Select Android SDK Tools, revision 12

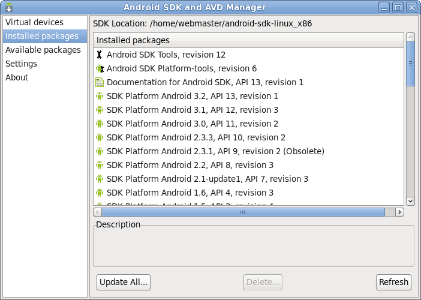pyautogui.click(x=249, y=55)
